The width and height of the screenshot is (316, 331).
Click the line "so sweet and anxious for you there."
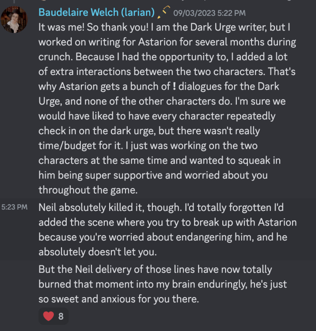tap(119, 299)
